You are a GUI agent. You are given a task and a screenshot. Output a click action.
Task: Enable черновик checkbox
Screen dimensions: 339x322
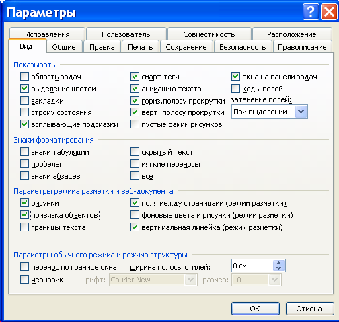tap(24, 280)
